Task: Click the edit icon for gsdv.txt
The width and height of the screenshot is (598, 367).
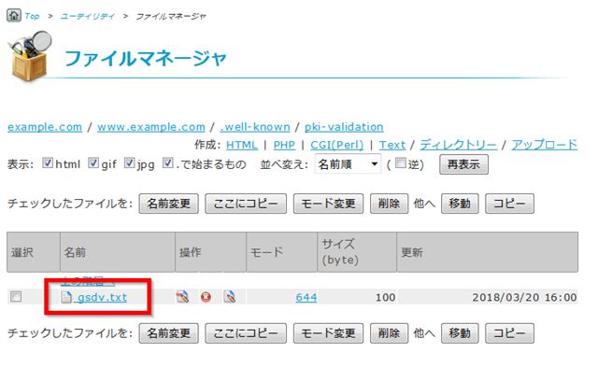Action: pyautogui.click(x=182, y=297)
